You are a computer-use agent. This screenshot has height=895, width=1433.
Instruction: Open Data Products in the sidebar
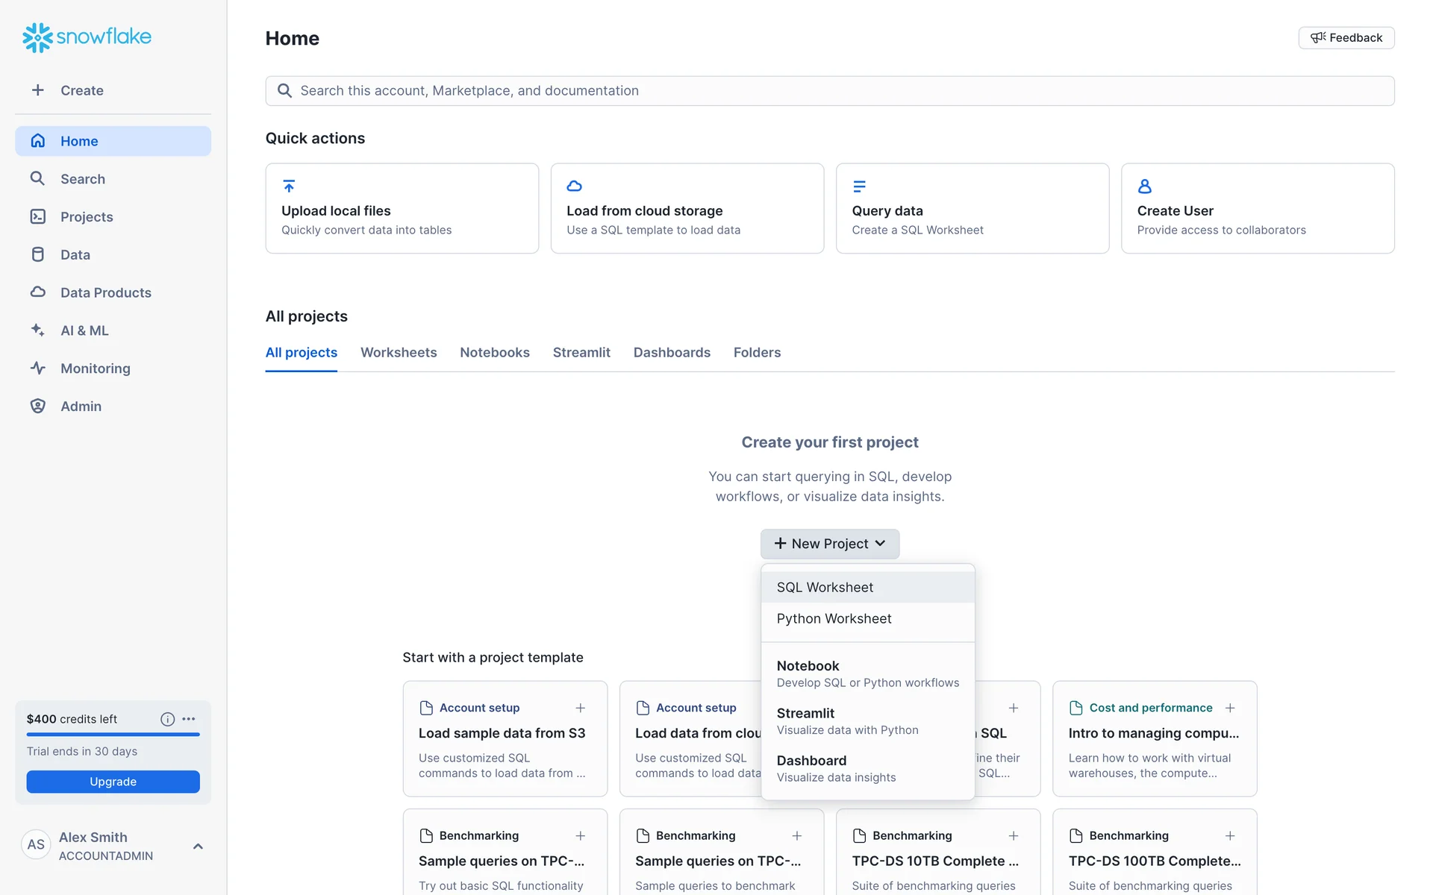[105, 292]
